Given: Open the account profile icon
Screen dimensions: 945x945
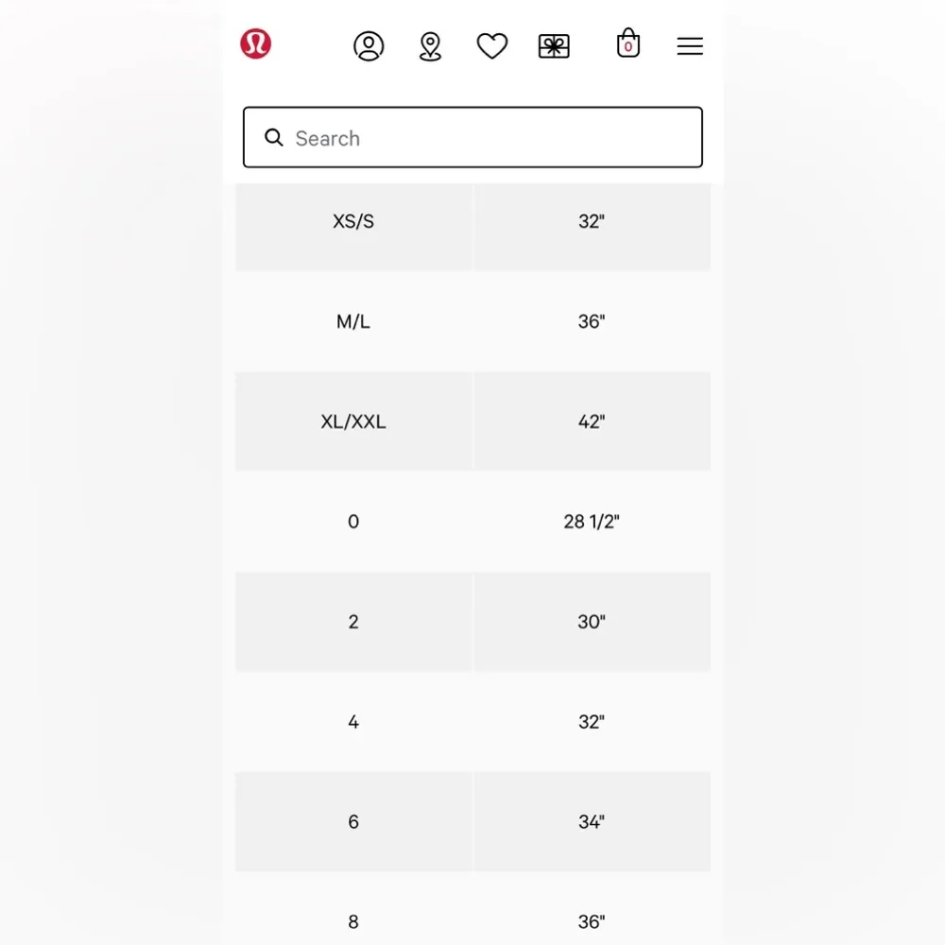Looking at the screenshot, I should [369, 46].
